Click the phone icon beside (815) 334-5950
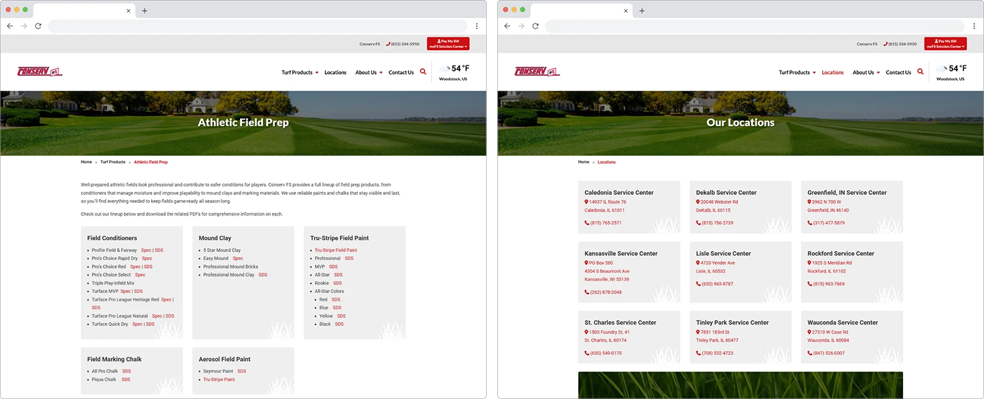This screenshot has width=984, height=399. tap(390, 44)
